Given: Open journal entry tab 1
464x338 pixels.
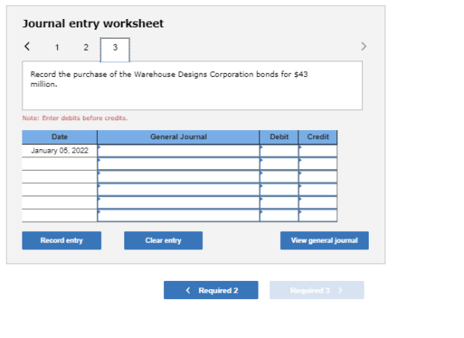Looking at the screenshot, I should (57, 47).
